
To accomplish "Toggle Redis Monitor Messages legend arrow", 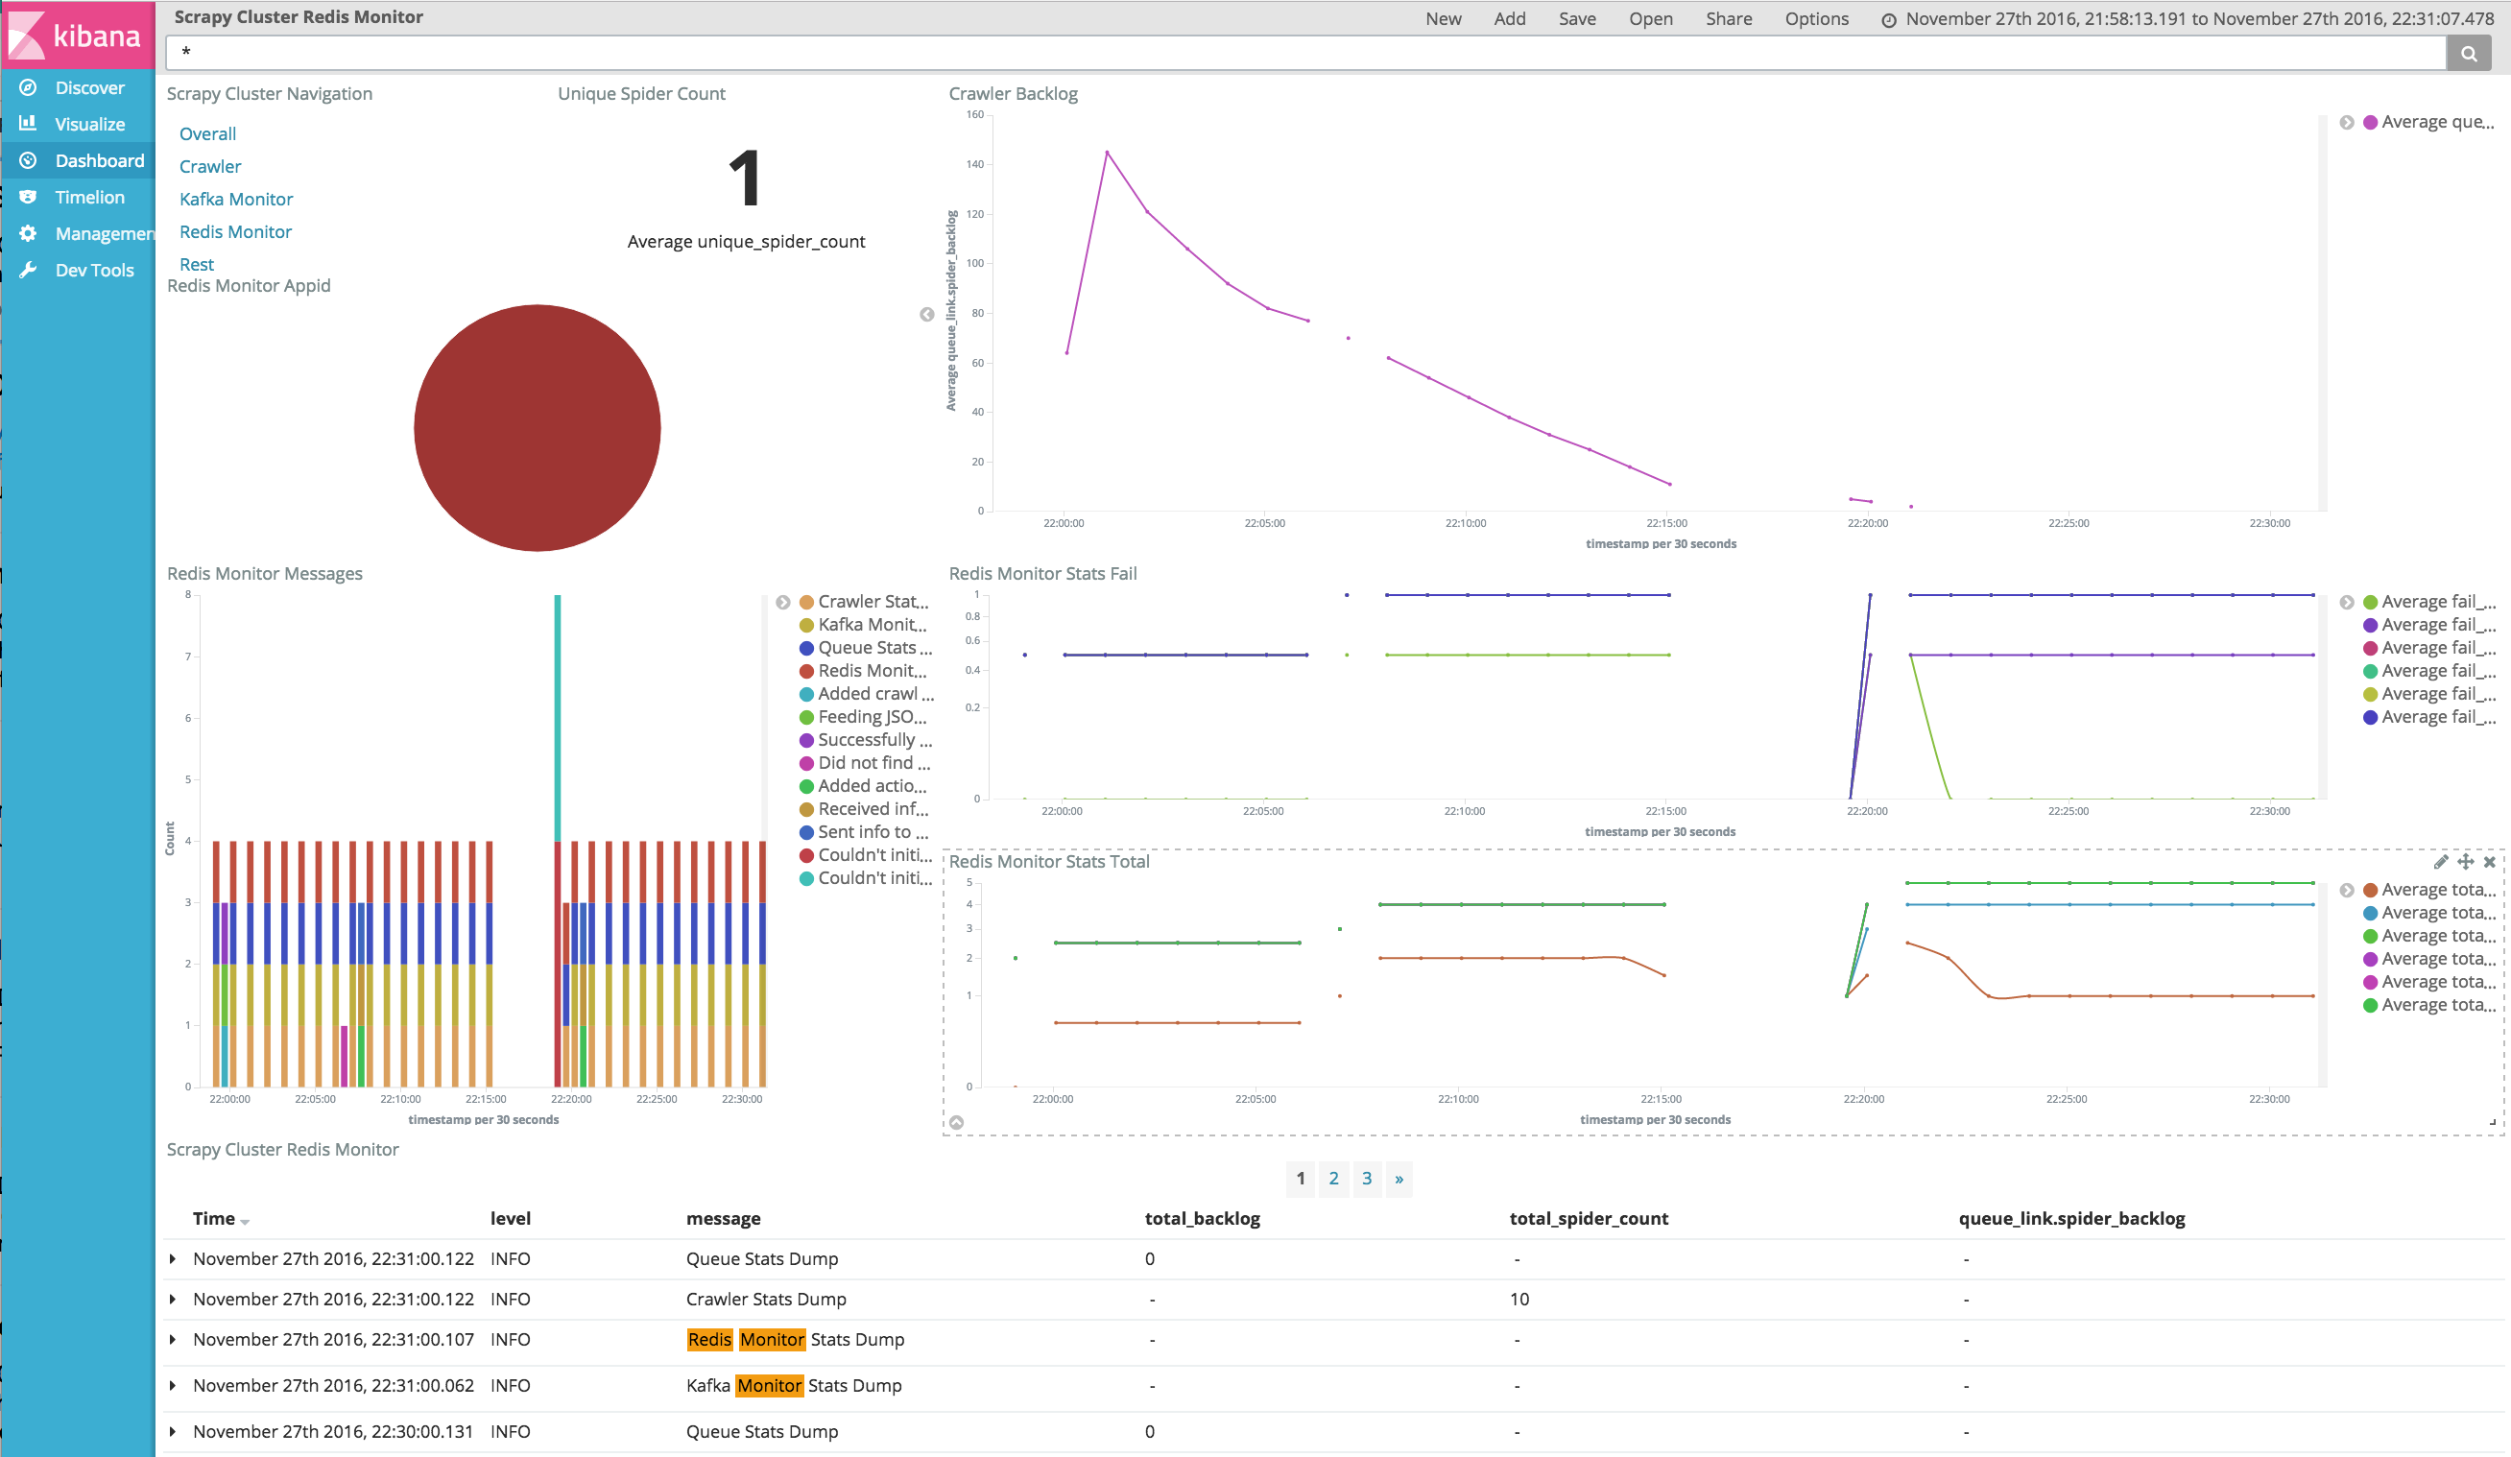I will coord(783,602).
